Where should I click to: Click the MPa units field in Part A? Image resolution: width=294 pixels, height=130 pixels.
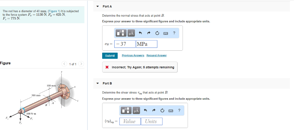click(x=147, y=44)
